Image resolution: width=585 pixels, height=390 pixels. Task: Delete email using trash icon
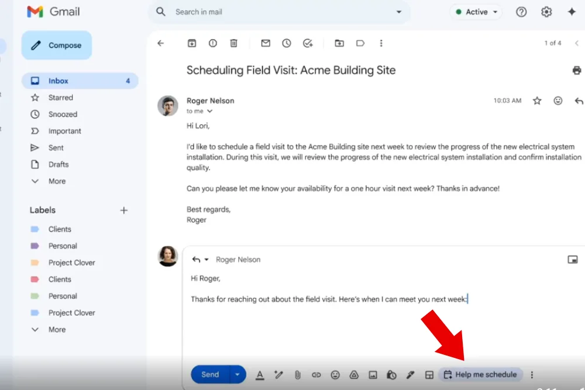pyautogui.click(x=233, y=43)
